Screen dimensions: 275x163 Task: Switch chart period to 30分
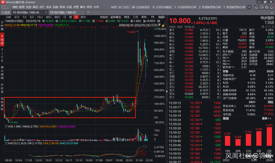[49, 17]
